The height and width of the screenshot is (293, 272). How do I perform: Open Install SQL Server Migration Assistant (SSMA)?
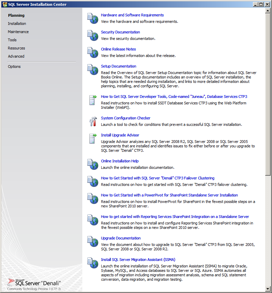click(x=138, y=259)
